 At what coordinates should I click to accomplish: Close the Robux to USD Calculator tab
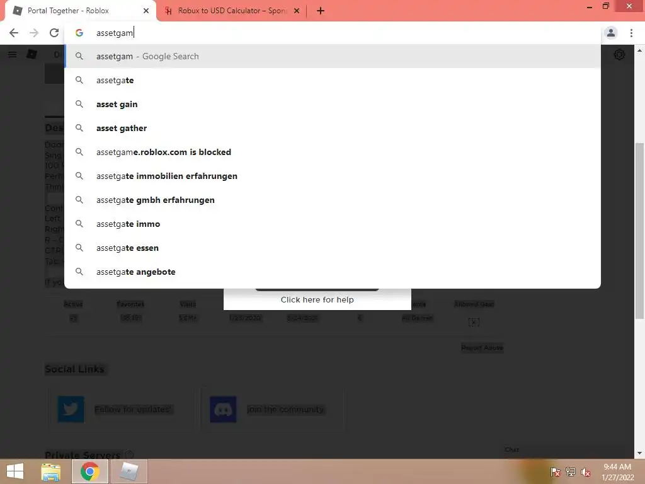[297, 11]
